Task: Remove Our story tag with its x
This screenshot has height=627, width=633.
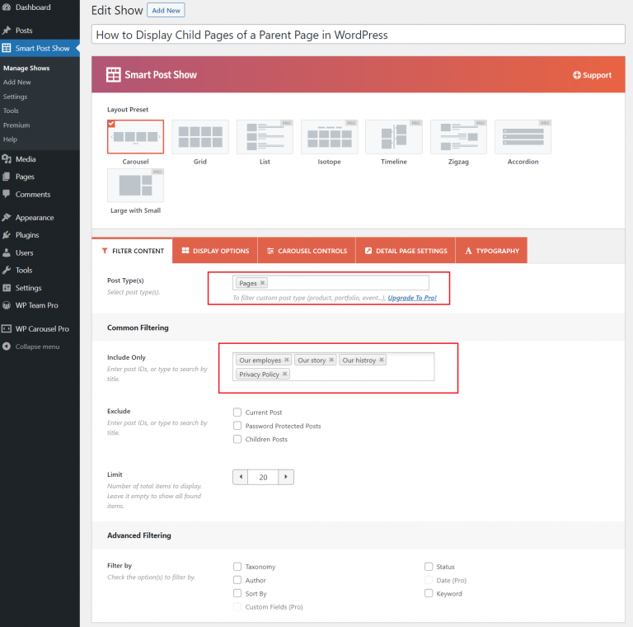Action: pos(331,360)
